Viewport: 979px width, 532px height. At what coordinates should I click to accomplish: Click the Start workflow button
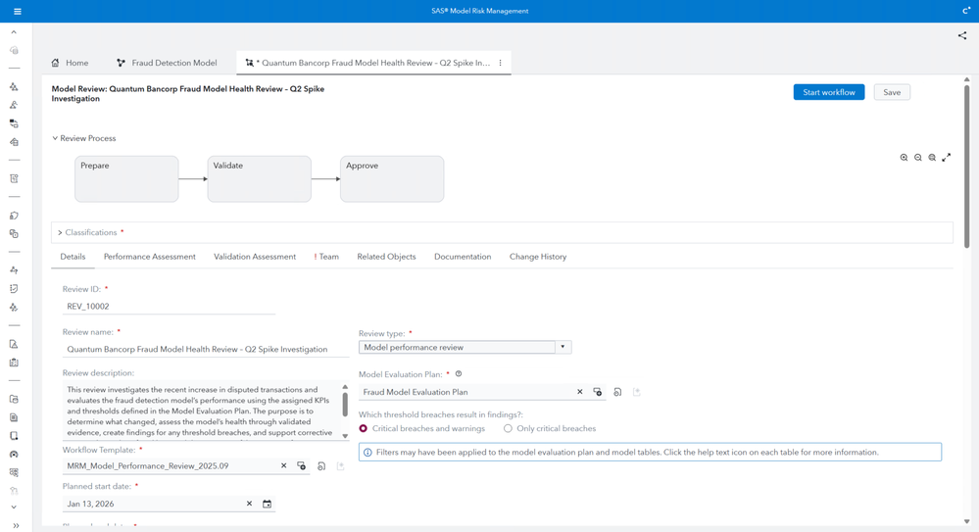pos(828,92)
